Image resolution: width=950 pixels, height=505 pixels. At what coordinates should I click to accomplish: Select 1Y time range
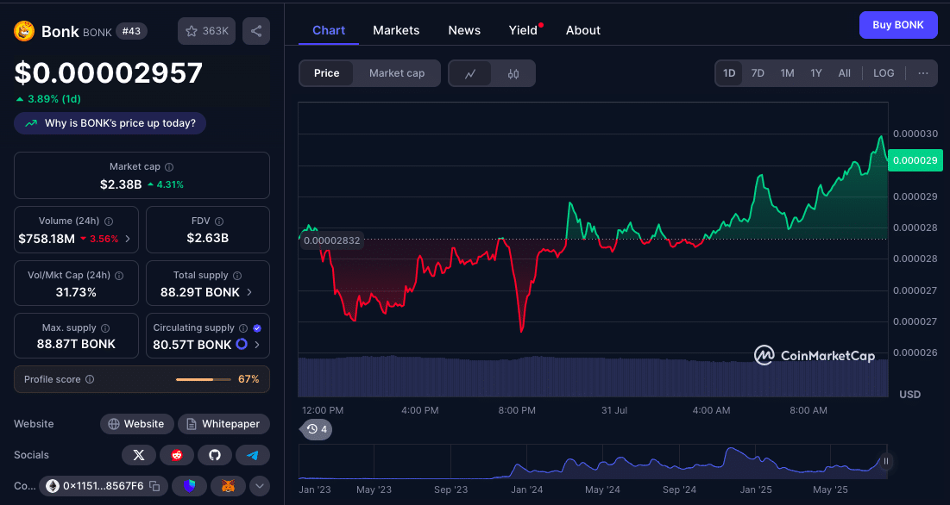(x=816, y=73)
